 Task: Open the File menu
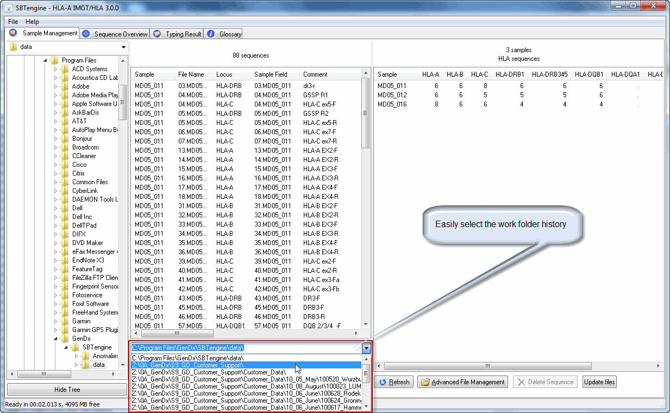tap(13, 22)
